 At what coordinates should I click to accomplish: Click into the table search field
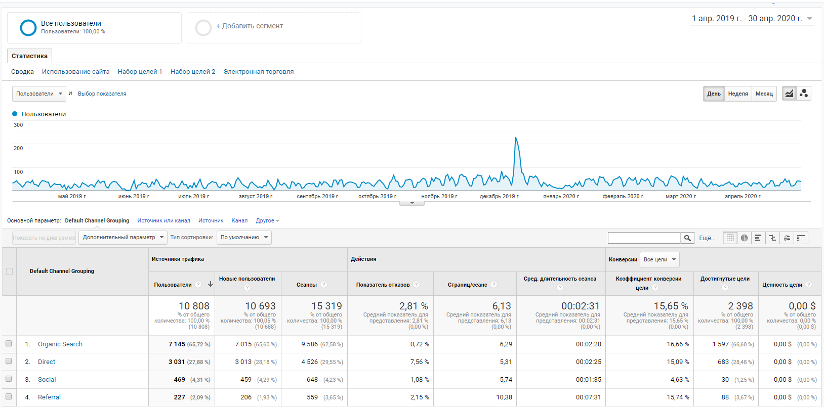(644, 238)
